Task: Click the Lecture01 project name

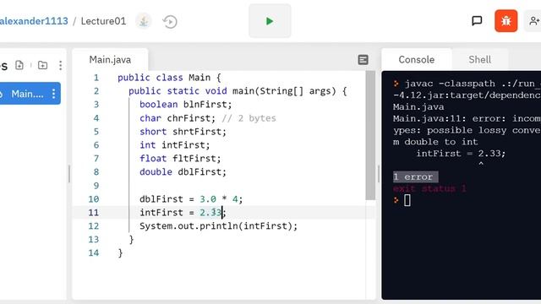Action: click(103, 21)
